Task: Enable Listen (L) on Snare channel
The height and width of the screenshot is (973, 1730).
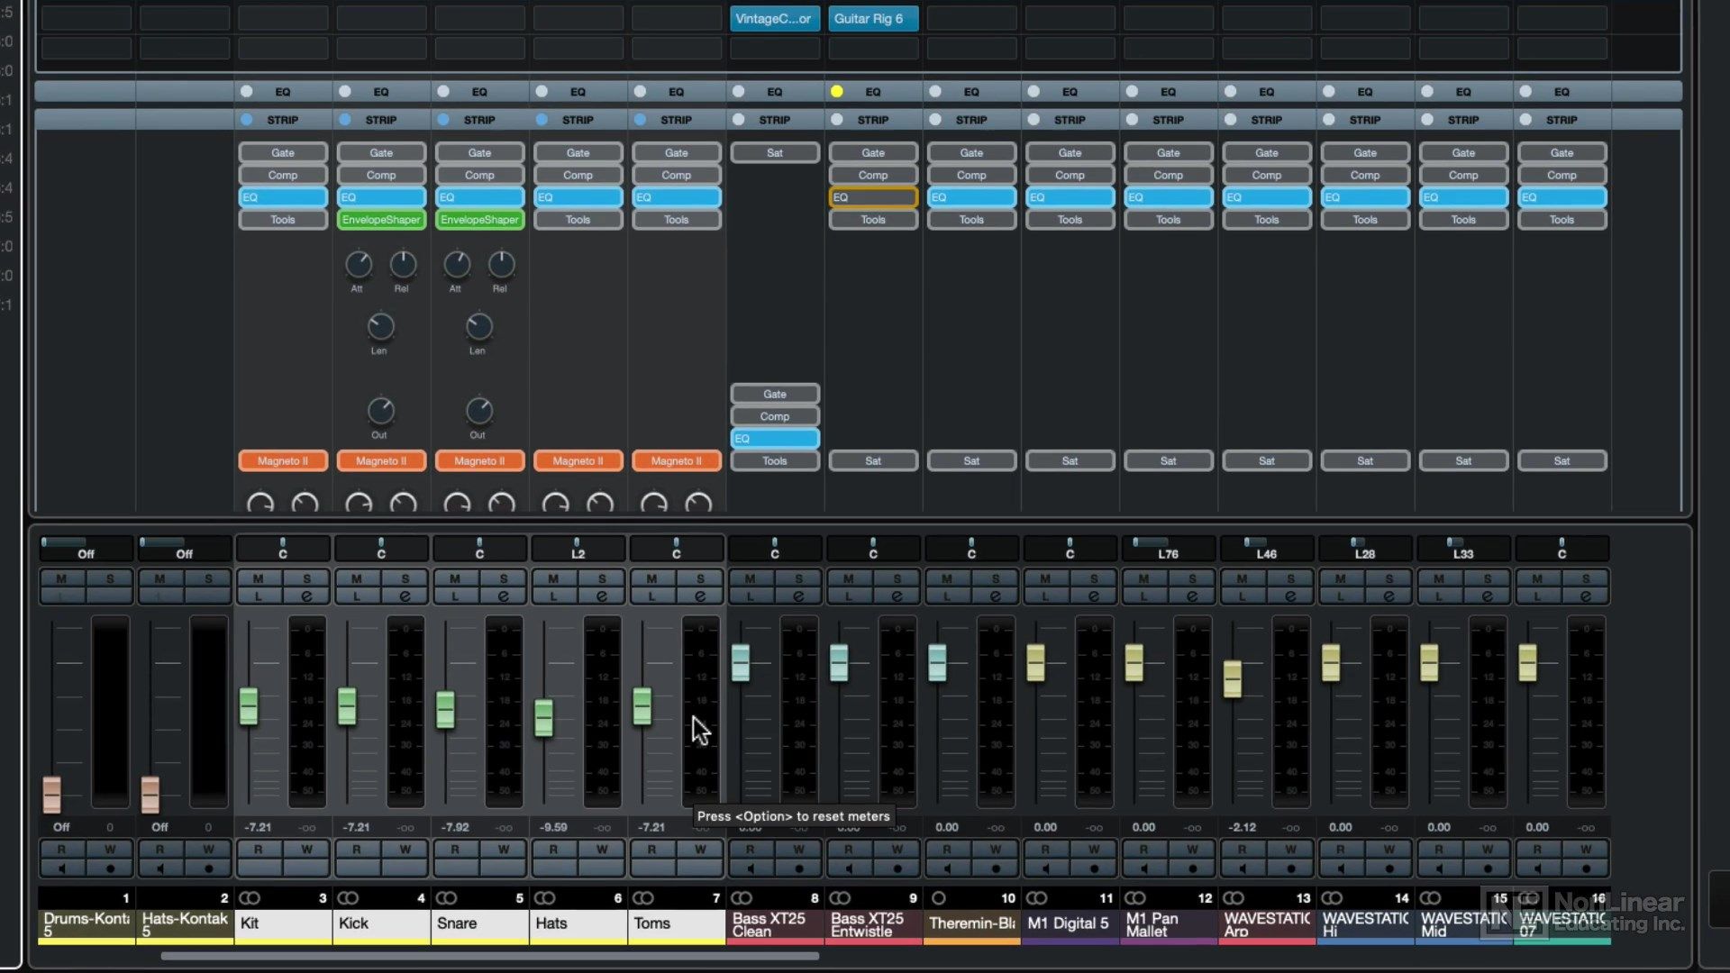Action: click(x=455, y=596)
